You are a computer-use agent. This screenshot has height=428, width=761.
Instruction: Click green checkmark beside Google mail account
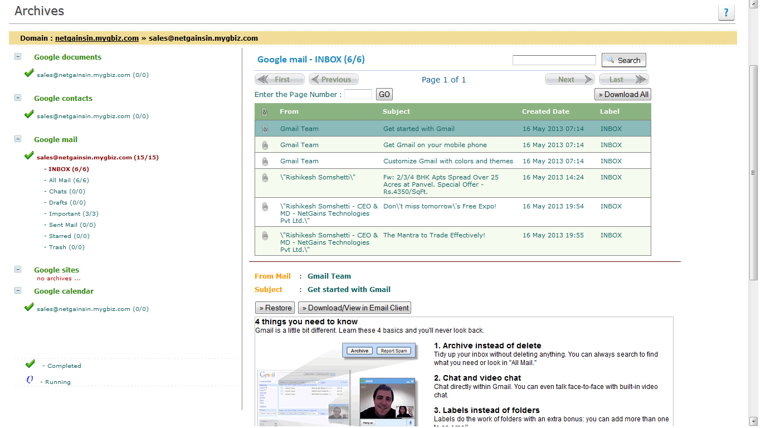(29, 155)
